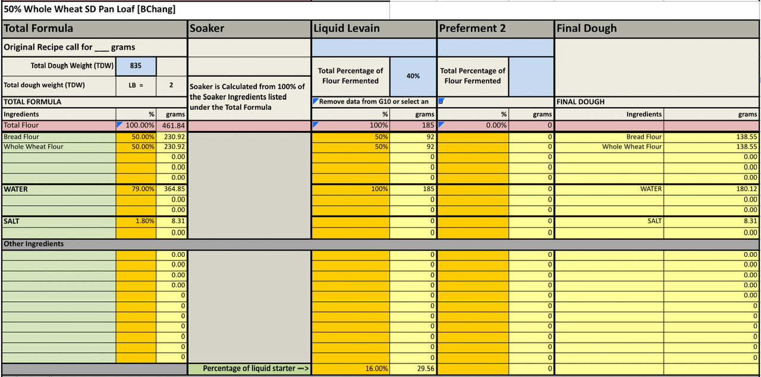Select the Final Dough WATER grams cell 180.12
Viewport: 761px width, 377px height.
[x=711, y=189]
